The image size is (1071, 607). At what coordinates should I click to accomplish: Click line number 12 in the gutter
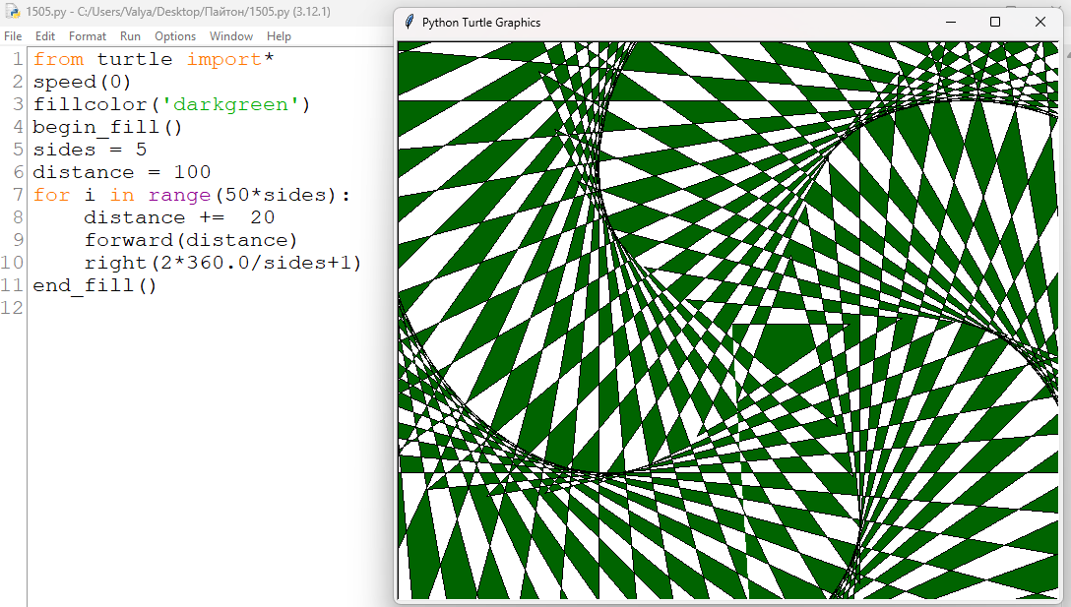(12, 308)
